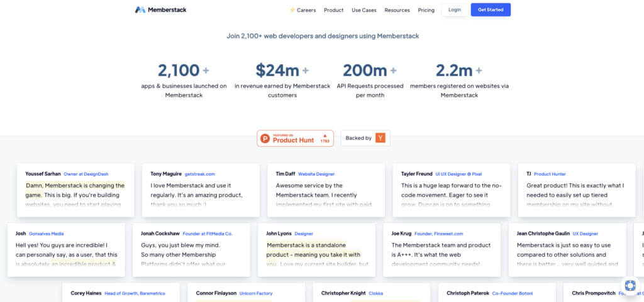Open Tim Daff's testimonial card
The width and height of the screenshot is (644, 302).
click(326, 190)
